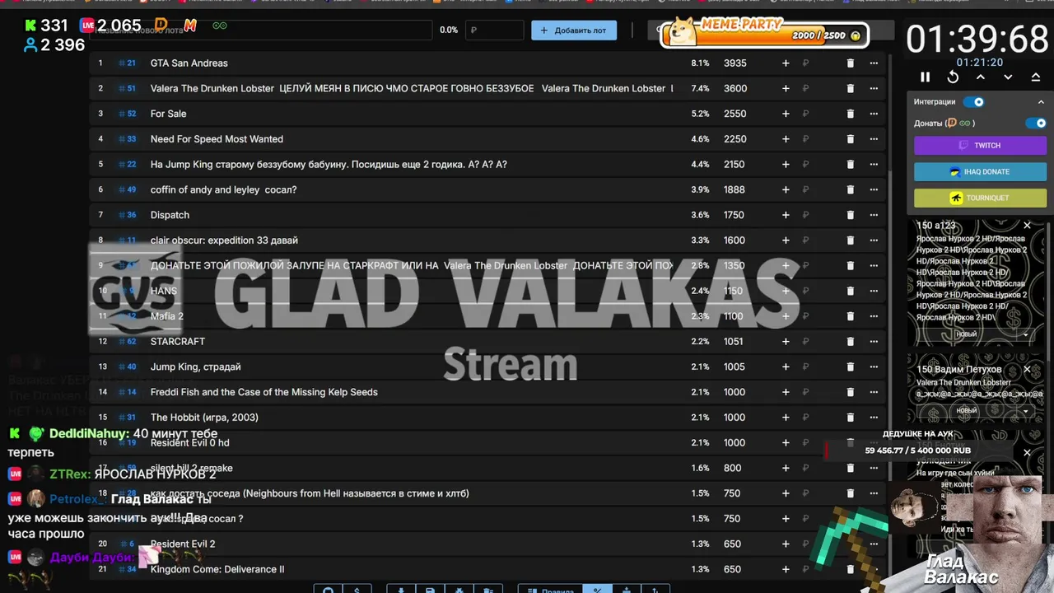This screenshot has height=593, width=1054.
Task: Add amount to Jump King, страдай lot
Action: coord(786,367)
